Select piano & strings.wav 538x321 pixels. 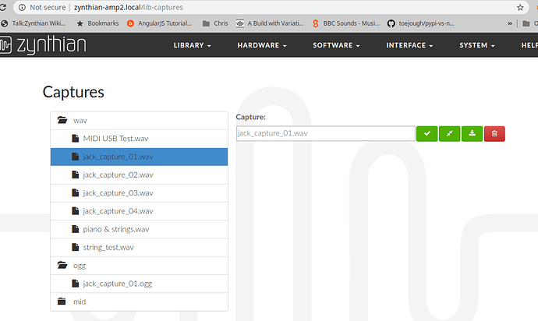click(x=139, y=229)
